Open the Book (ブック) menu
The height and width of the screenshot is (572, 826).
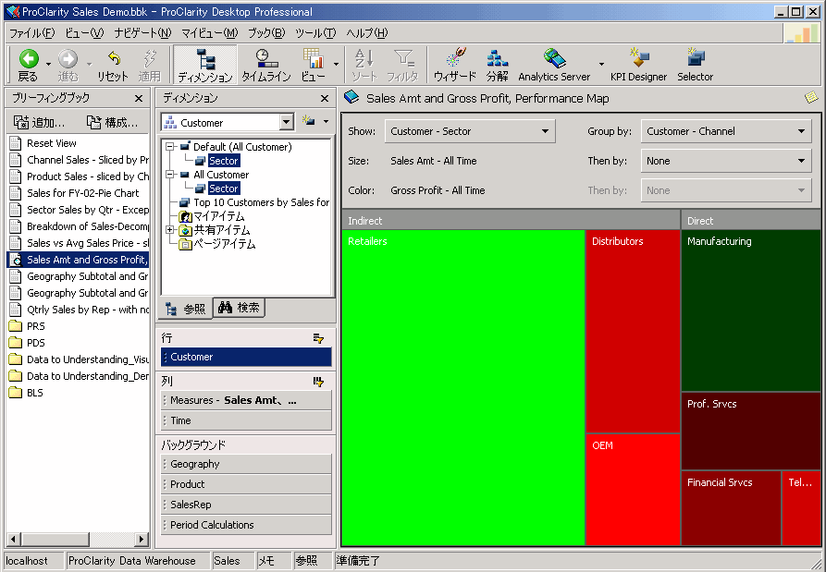266,33
